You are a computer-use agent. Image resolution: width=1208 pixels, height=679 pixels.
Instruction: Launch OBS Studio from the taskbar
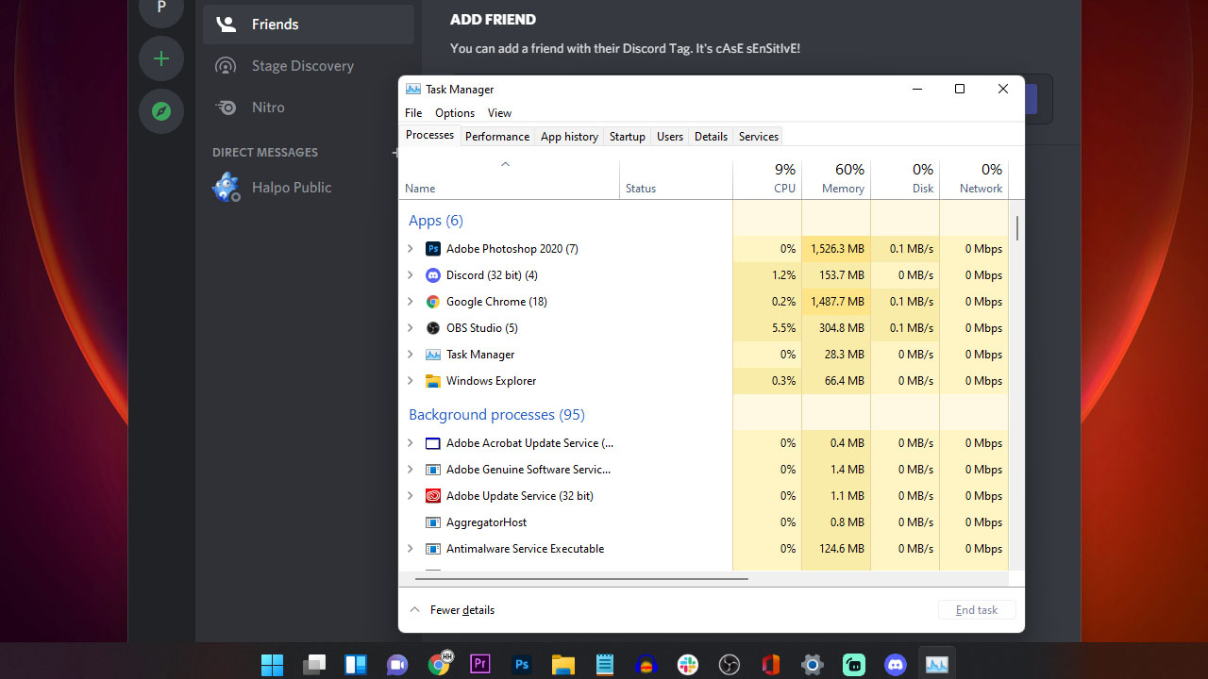click(730, 665)
